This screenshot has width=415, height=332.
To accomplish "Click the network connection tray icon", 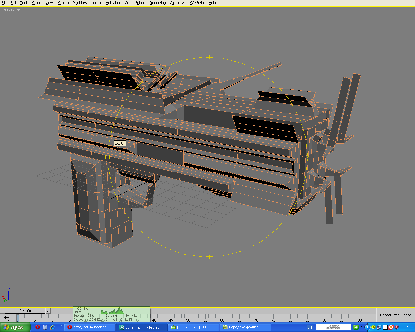I will pyautogui.click(x=379, y=327).
